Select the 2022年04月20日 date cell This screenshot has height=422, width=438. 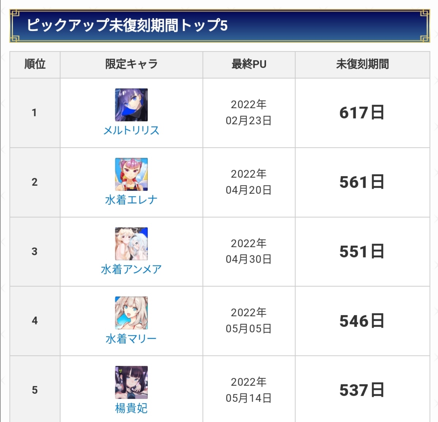coord(249,182)
